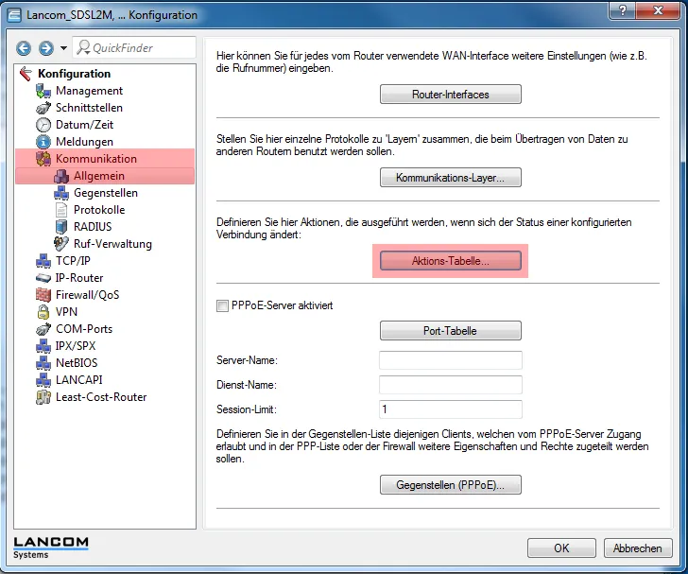Select Meldungen in the tree
Screen dimensions: 688x574
(84, 142)
